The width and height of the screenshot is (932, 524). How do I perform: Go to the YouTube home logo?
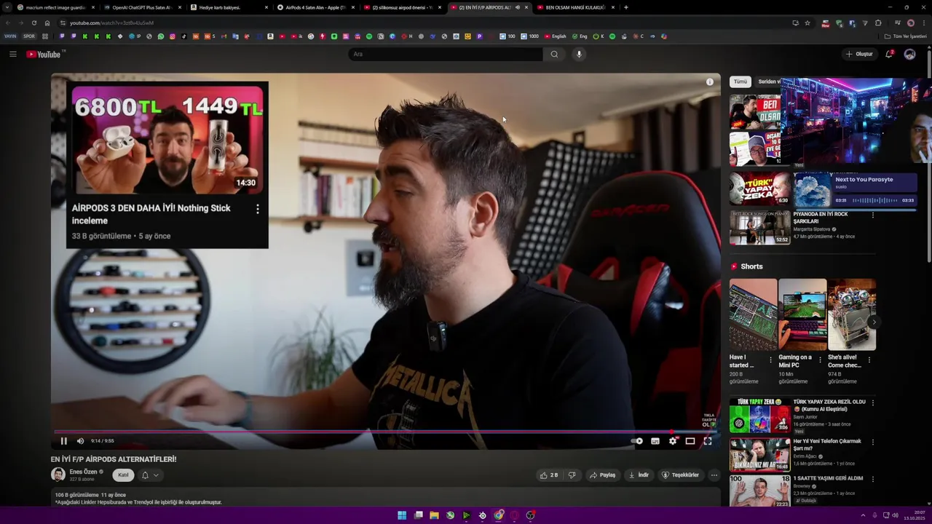(x=44, y=54)
